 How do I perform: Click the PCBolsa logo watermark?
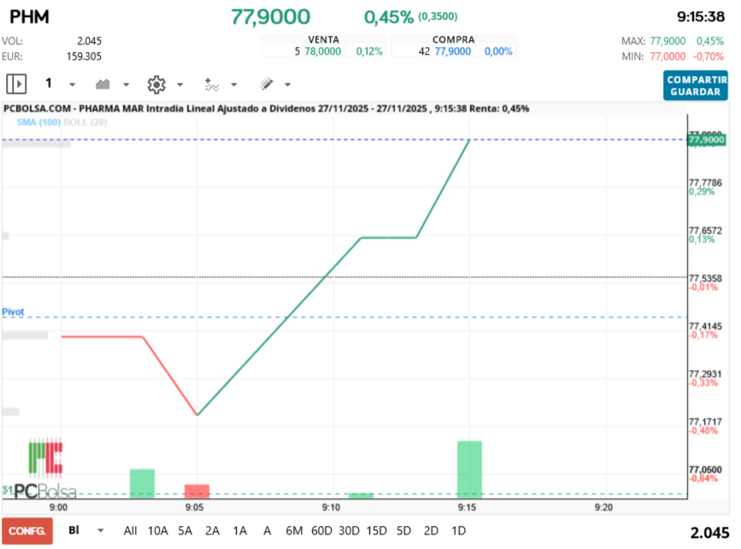coord(44,470)
